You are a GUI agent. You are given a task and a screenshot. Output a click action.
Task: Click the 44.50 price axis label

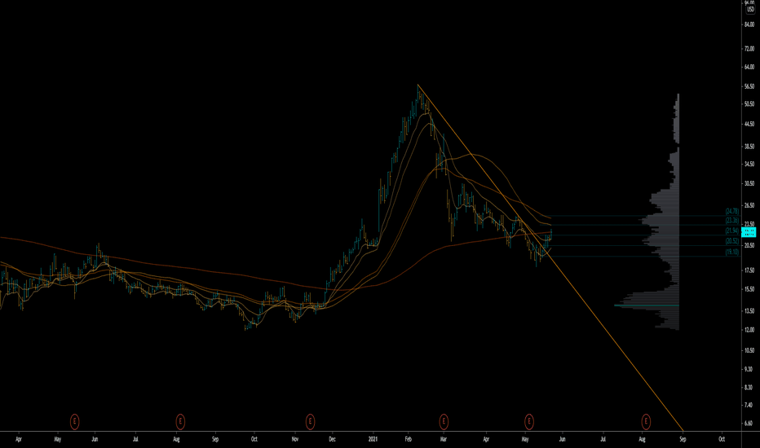point(749,125)
